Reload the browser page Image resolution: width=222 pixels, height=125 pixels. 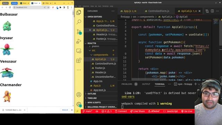click(10, 7)
